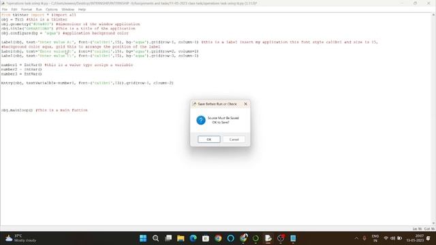436x245 pixels.
Task: Click the Ln line indicator in status bar
Action: pyautogui.click(x=417, y=229)
